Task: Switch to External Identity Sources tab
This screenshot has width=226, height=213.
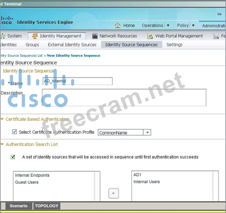Action: pyautogui.click(x=72, y=45)
